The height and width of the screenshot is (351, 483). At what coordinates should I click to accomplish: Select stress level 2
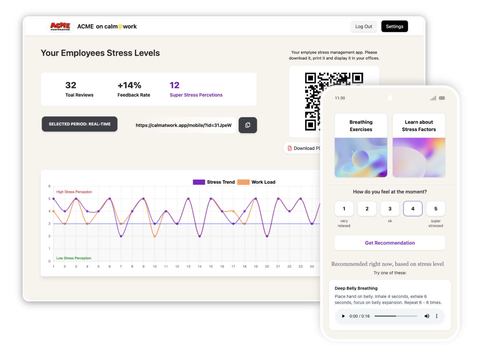(x=367, y=209)
